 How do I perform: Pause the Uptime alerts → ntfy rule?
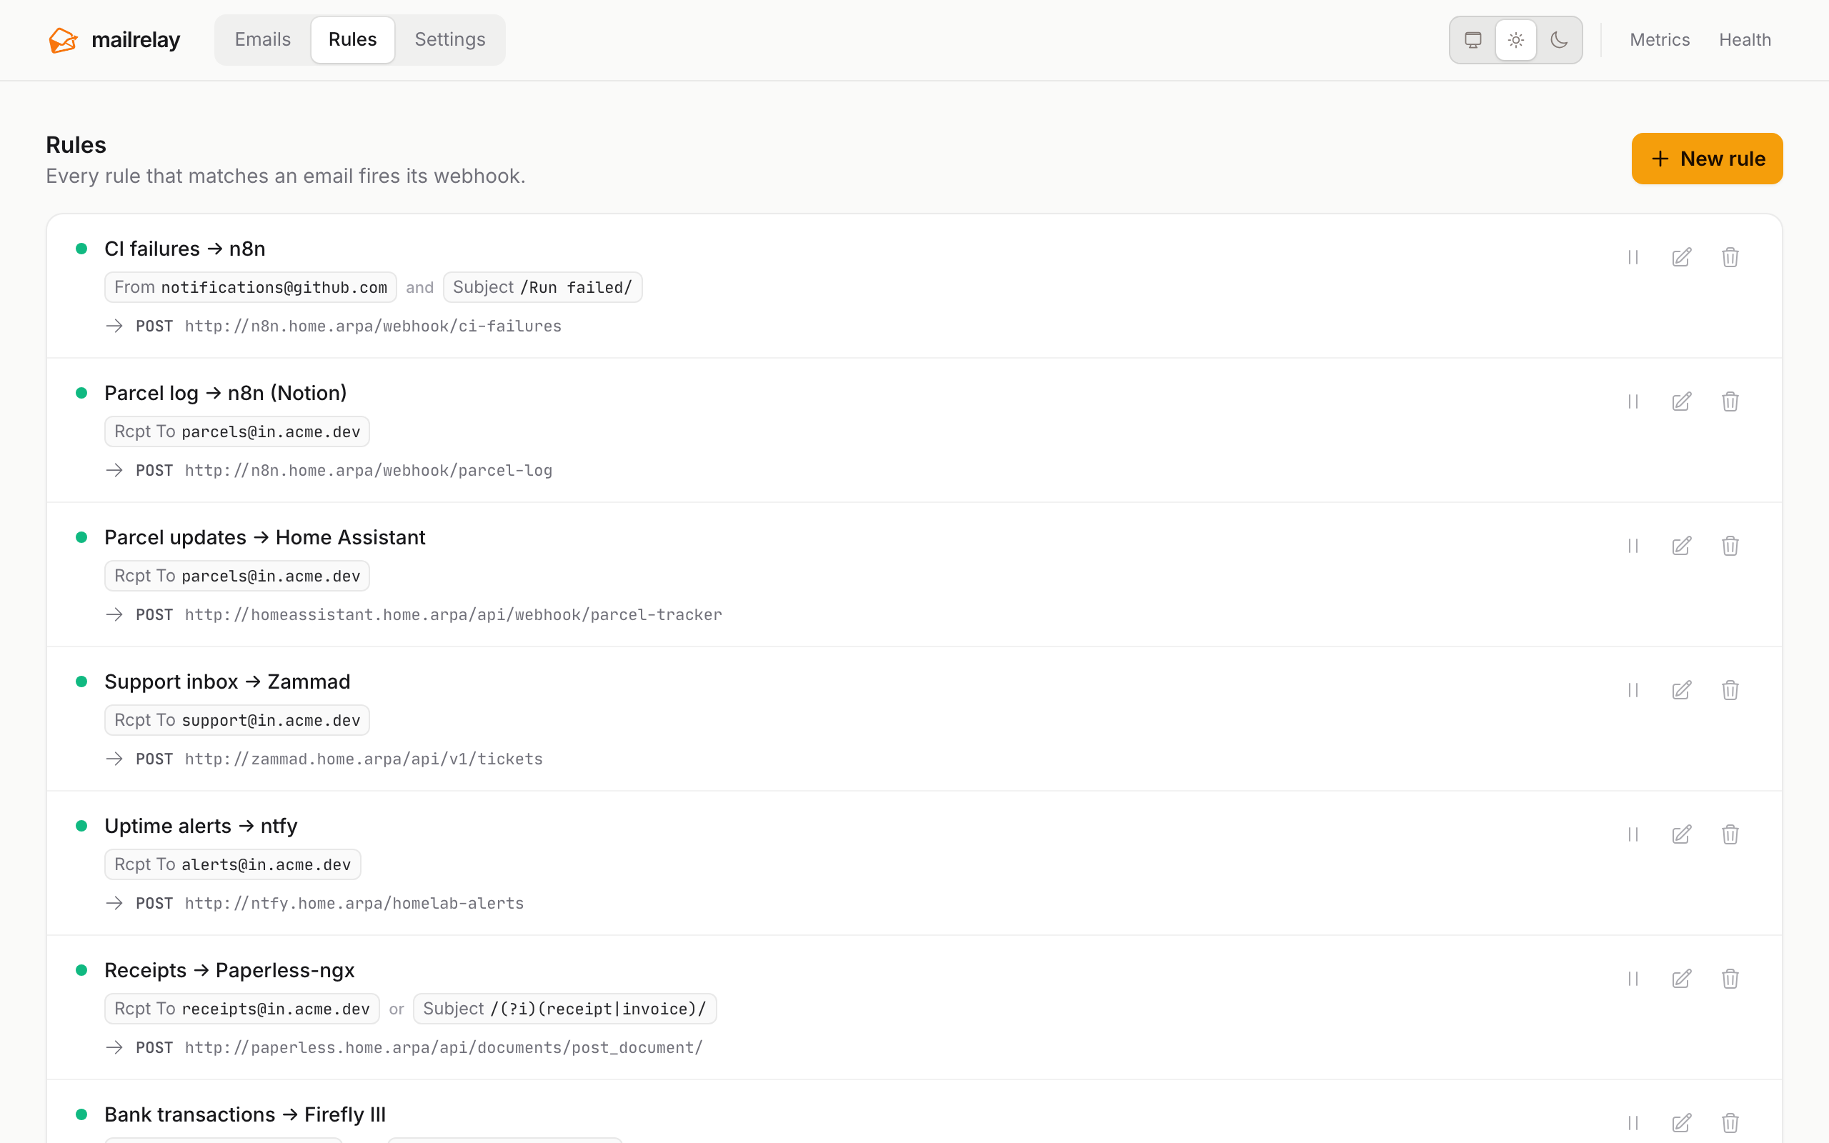pyautogui.click(x=1633, y=834)
